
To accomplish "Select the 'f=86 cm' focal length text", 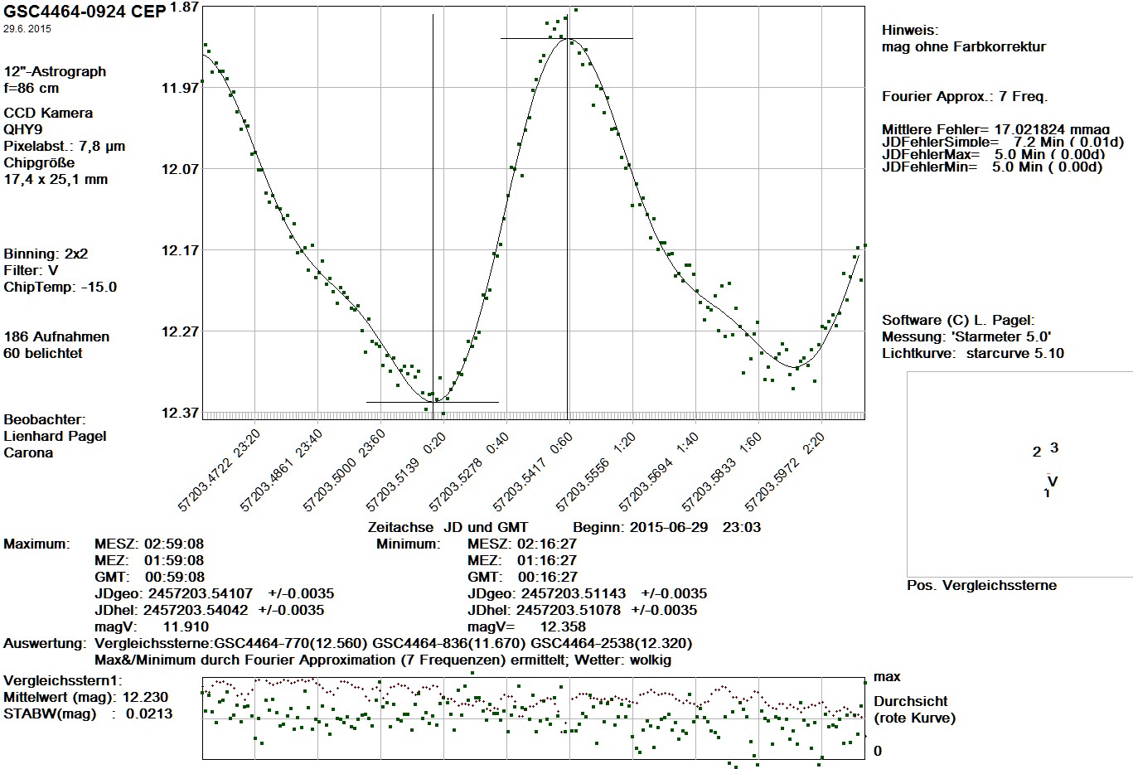I will pos(31,88).
